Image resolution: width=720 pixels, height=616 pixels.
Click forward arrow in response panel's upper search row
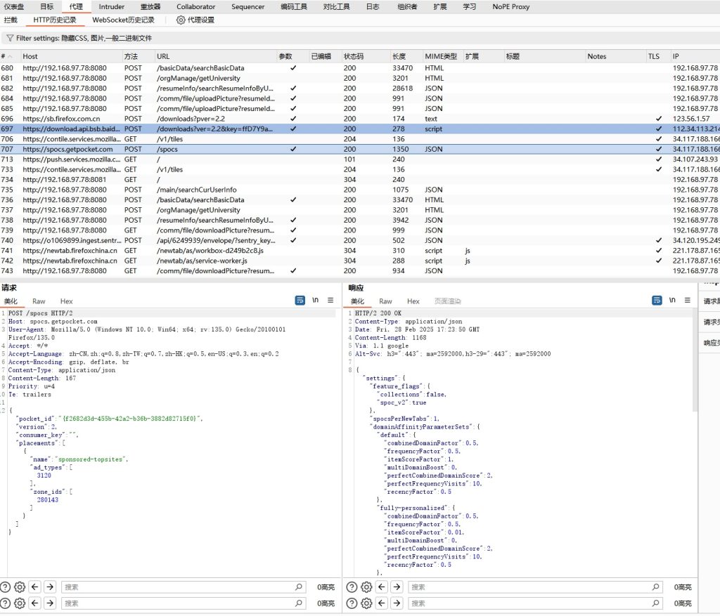click(397, 587)
